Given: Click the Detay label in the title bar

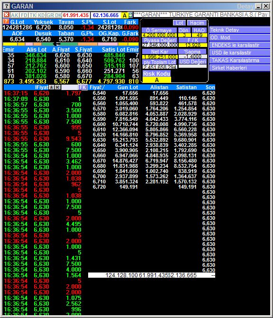Looking at the screenshot, I should click(x=245, y=7).
